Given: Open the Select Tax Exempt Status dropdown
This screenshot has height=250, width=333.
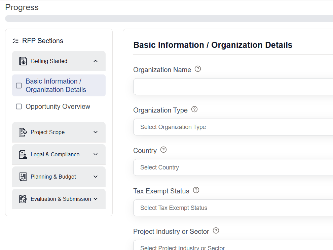Looking at the screenshot, I should coord(233,208).
